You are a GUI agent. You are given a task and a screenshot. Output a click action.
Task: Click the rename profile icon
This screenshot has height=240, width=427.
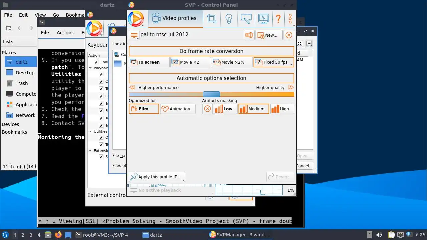[249, 35]
